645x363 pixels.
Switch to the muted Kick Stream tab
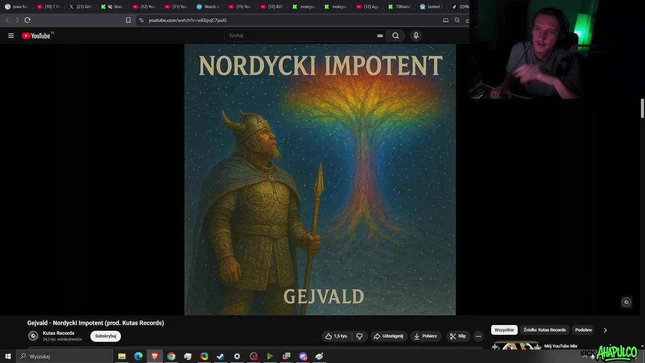tap(112, 7)
